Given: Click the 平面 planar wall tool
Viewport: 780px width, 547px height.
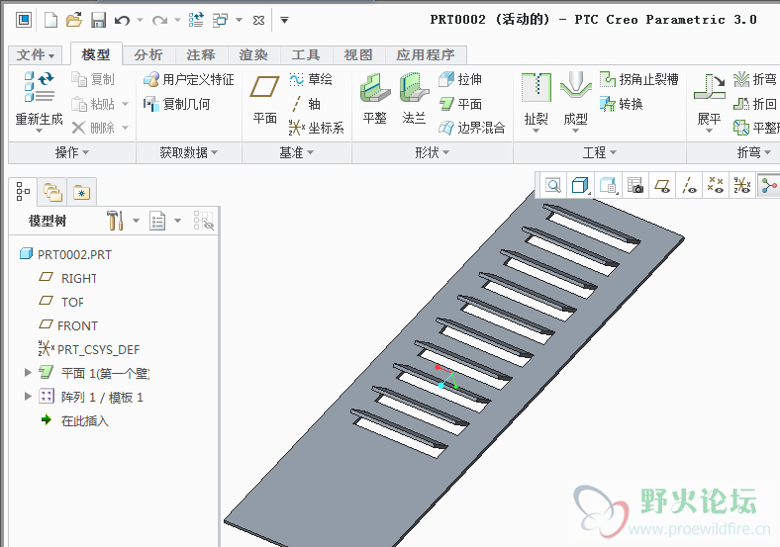Looking at the screenshot, I should coord(460,104).
